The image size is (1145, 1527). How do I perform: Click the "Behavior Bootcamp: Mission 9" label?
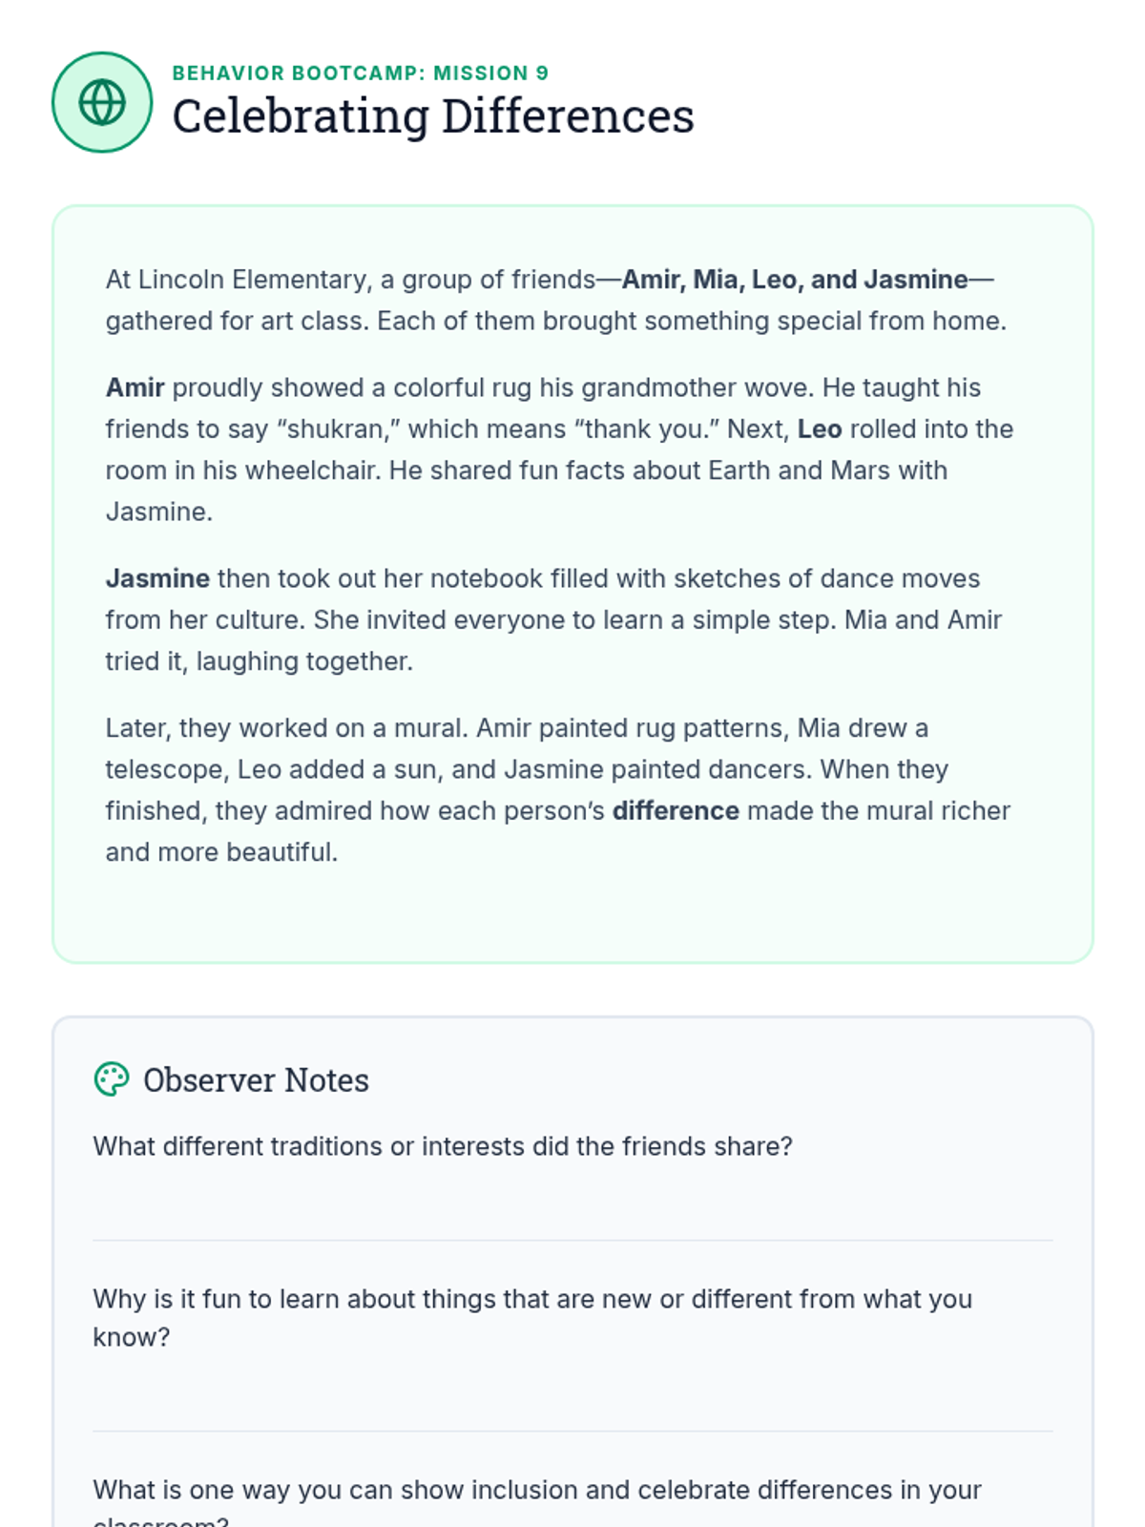(360, 73)
